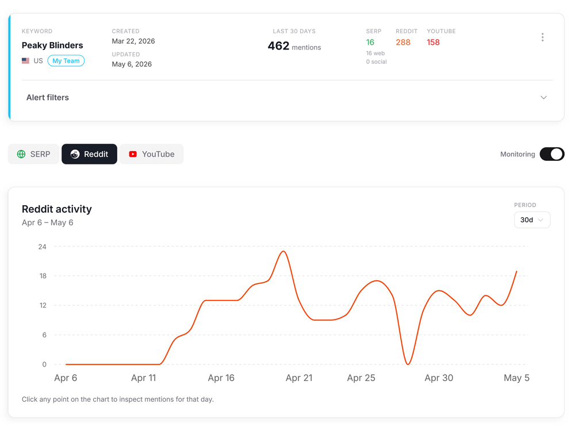
Task: Click the YouTube play icon
Action: point(133,154)
